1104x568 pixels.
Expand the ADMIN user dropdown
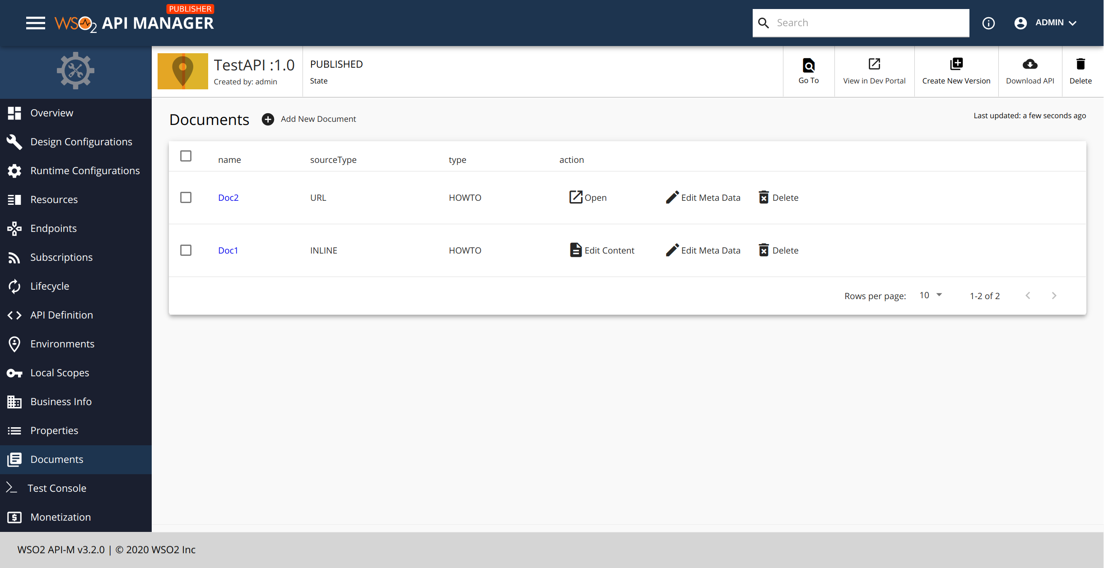(1056, 23)
